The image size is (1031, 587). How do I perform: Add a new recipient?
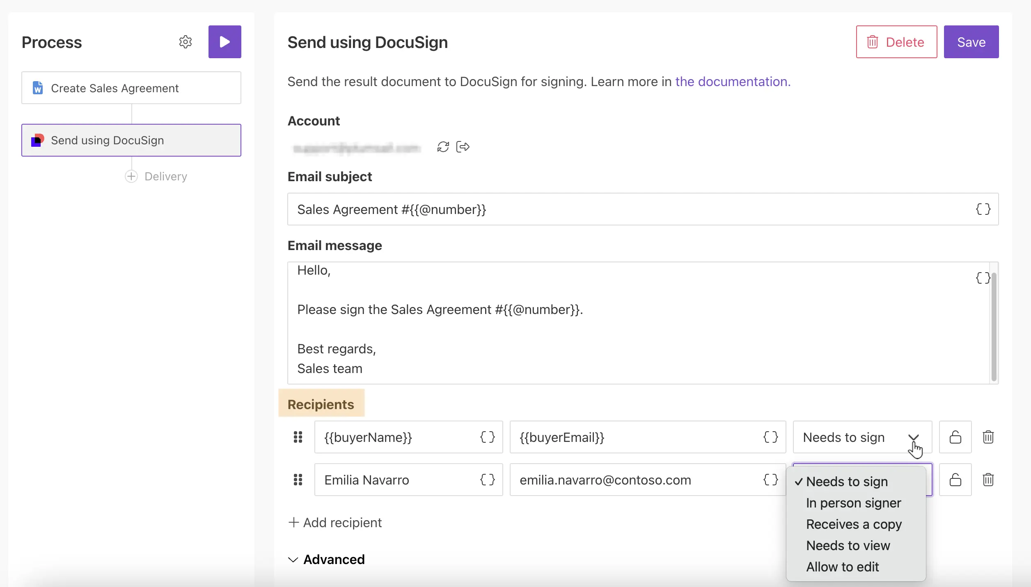335,523
